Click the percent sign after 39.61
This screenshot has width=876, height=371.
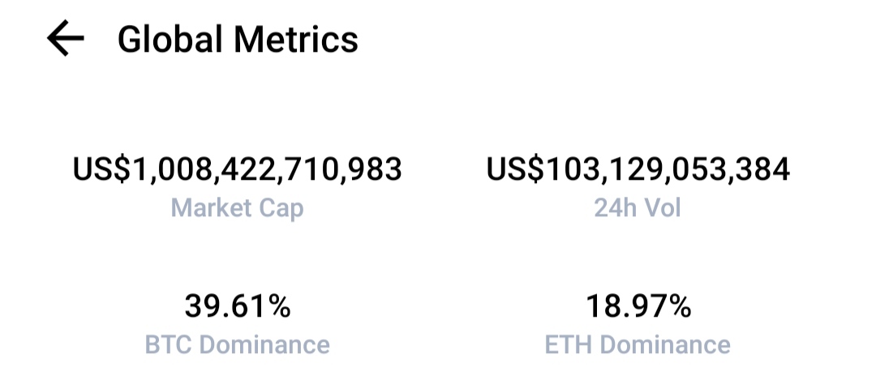point(277,306)
